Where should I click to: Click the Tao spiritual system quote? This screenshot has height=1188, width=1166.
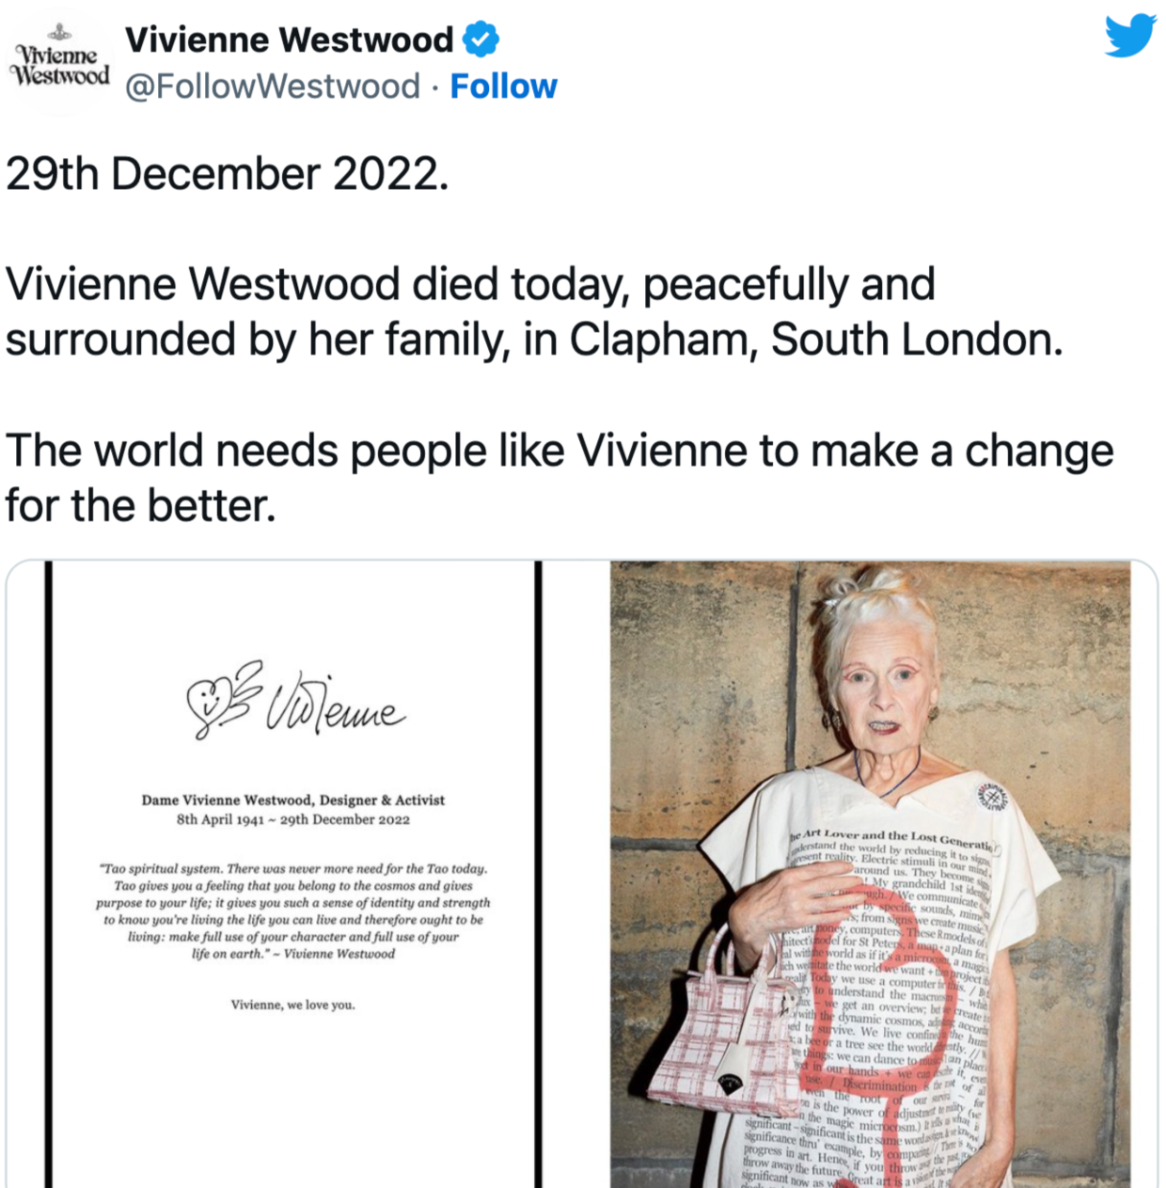click(292, 911)
